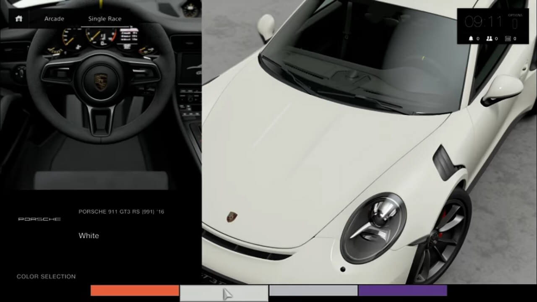
Task: Select the silver-grey paint color swatch
Action: (x=313, y=290)
